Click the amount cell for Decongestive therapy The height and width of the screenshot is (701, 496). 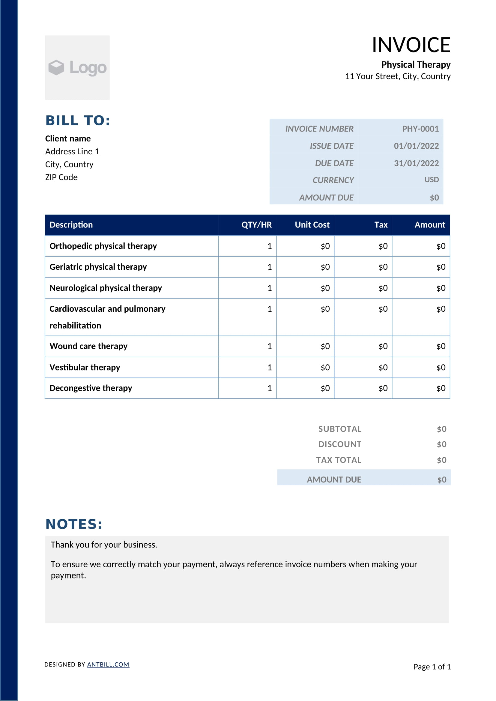coord(421,388)
